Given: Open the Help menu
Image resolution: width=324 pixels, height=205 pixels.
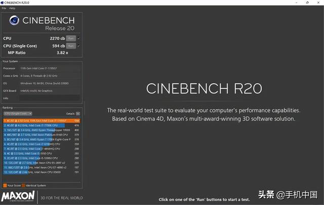Looking at the screenshot, I should pyautogui.click(x=12, y=8).
